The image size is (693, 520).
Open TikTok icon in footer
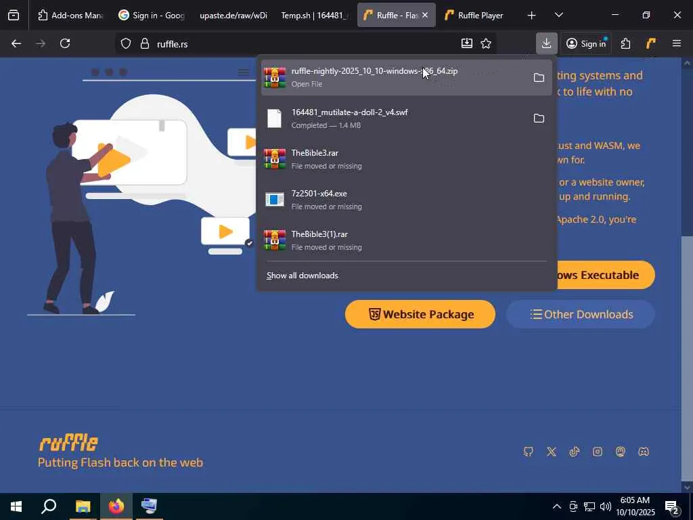click(574, 452)
